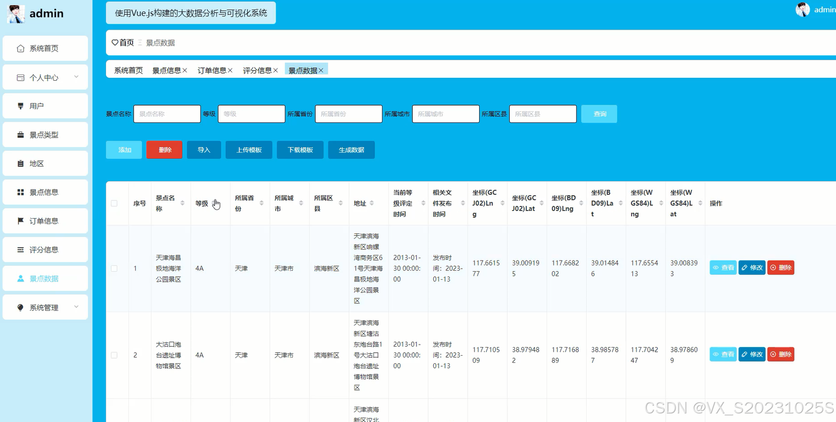
Task: Close the 评分信息 tab
Action: pyautogui.click(x=276, y=70)
